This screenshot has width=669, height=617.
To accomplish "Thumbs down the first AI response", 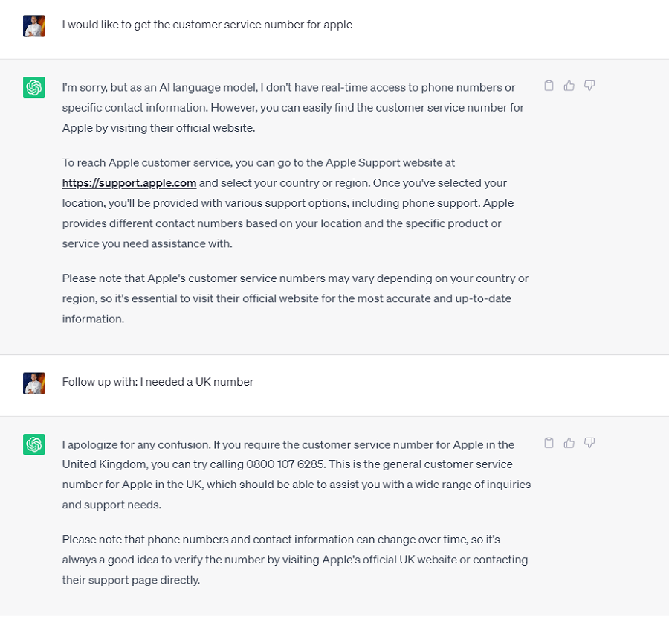I will [x=589, y=86].
